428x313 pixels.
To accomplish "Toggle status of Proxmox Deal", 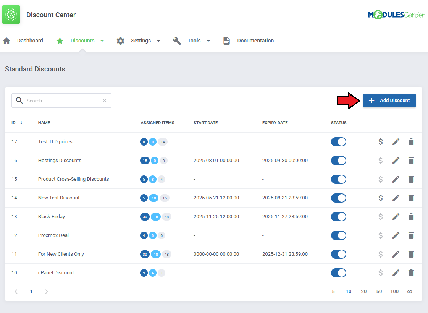I will coord(339,235).
